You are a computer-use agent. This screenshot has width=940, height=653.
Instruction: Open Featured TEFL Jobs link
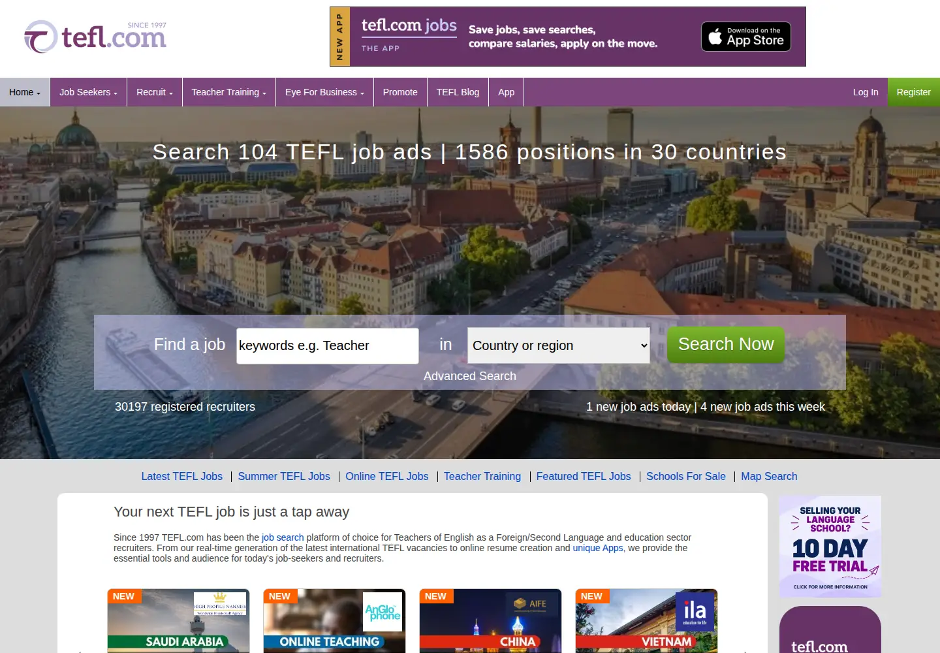point(584,477)
